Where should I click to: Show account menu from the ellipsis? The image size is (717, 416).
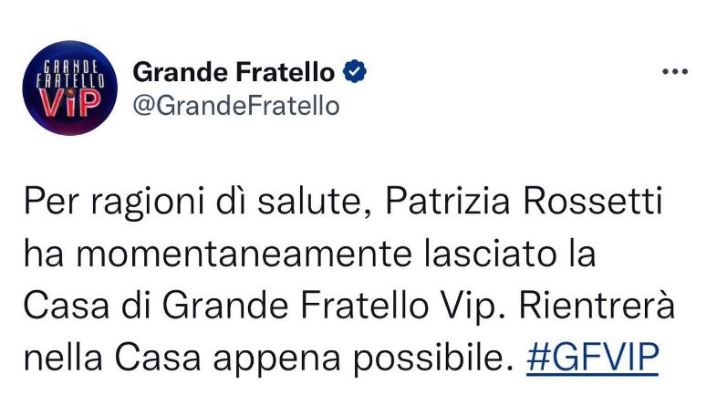point(675,71)
